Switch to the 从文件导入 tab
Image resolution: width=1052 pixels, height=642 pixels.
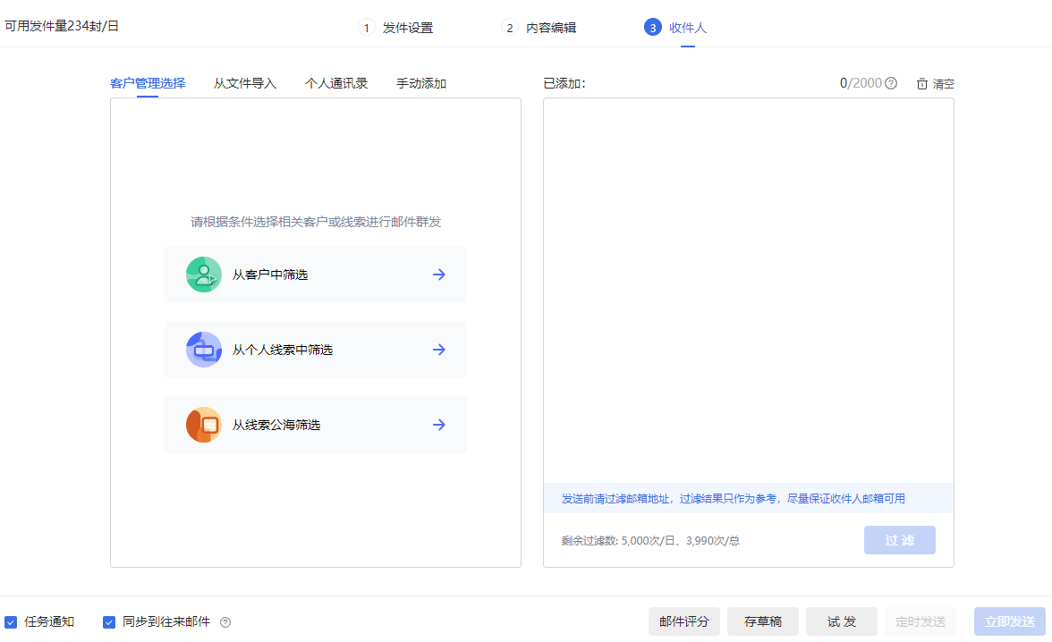(x=245, y=83)
